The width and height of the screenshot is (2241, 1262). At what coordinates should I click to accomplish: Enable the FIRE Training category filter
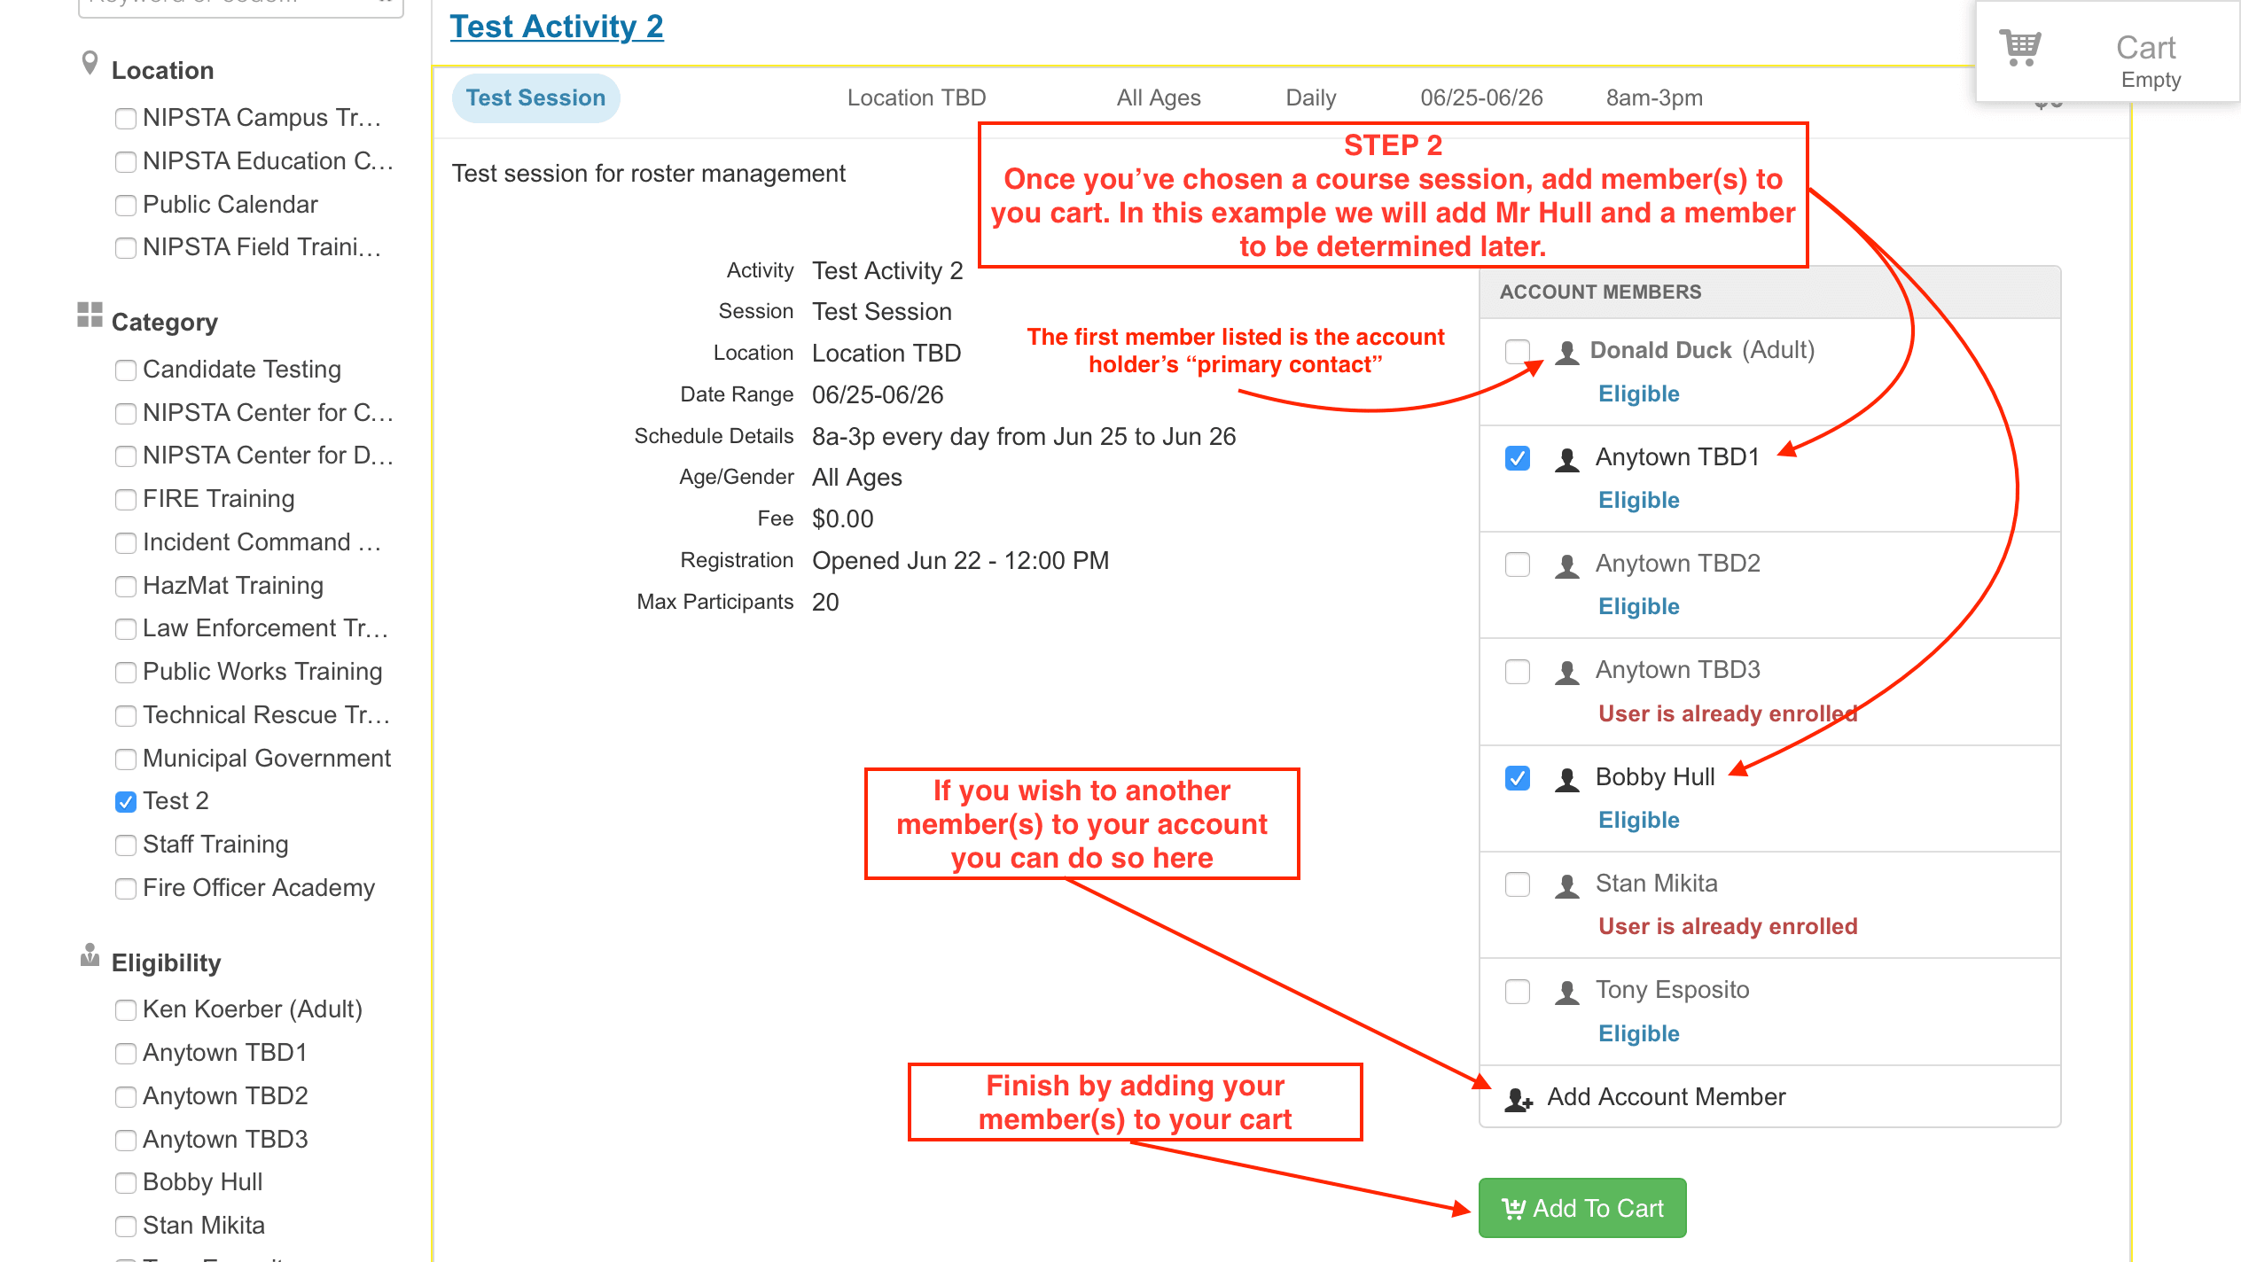126,500
